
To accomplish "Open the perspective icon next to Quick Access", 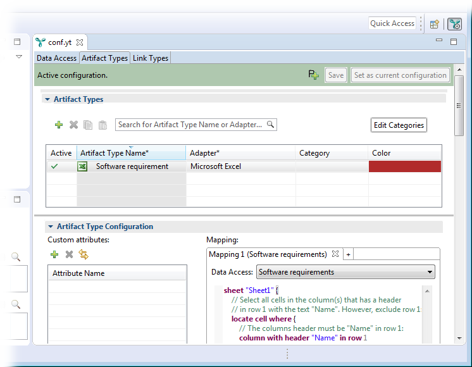I will pyautogui.click(x=435, y=24).
